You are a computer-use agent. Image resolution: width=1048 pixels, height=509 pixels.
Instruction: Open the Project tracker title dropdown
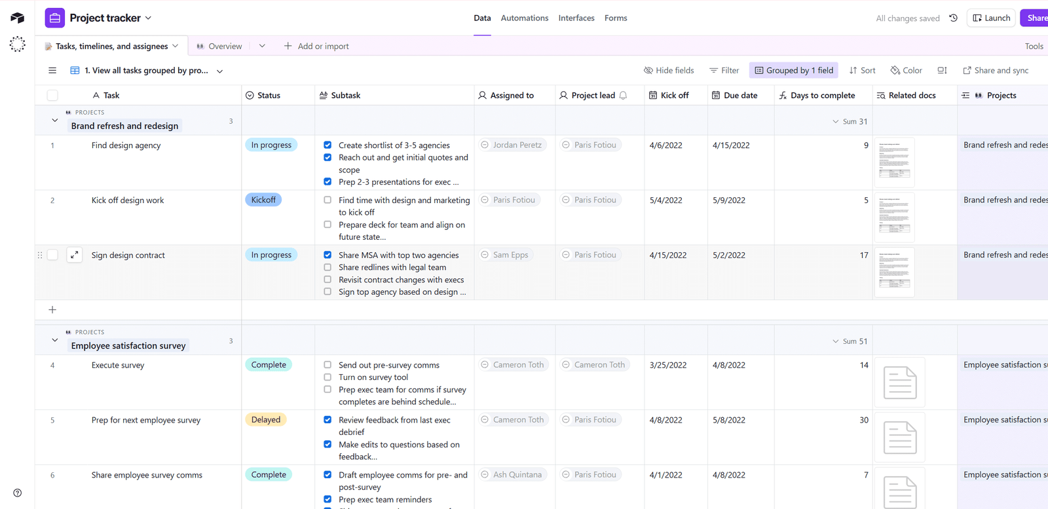pyautogui.click(x=148, y=18)
